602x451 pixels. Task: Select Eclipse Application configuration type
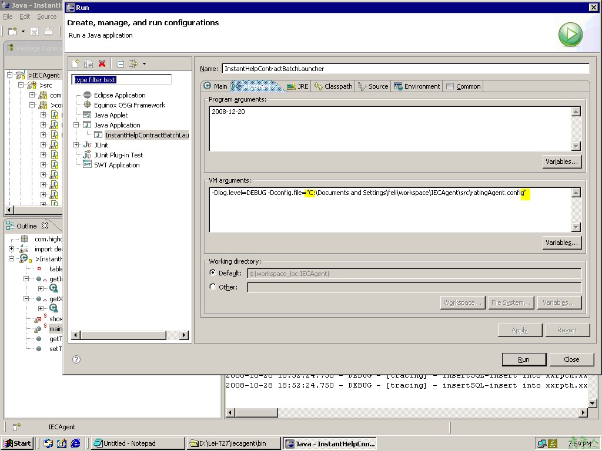[x=120, y=95]
